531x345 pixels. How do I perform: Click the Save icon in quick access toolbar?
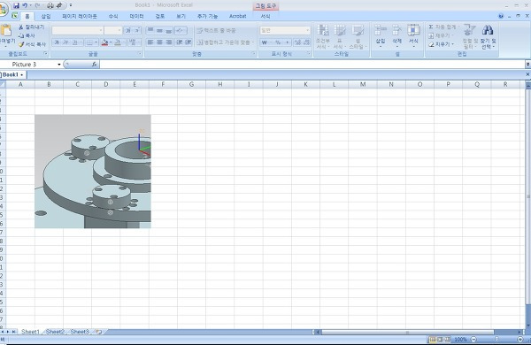tap(16, 5)
